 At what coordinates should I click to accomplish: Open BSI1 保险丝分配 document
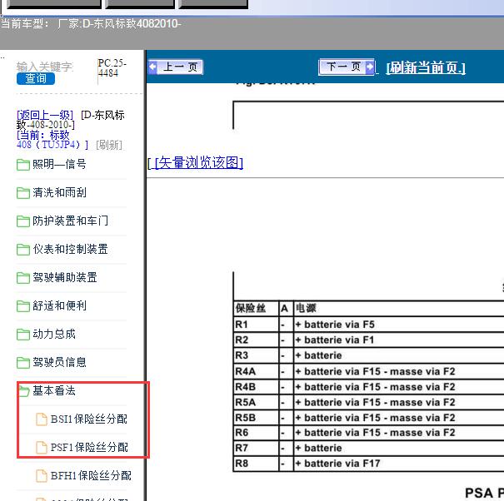point(88,419)
